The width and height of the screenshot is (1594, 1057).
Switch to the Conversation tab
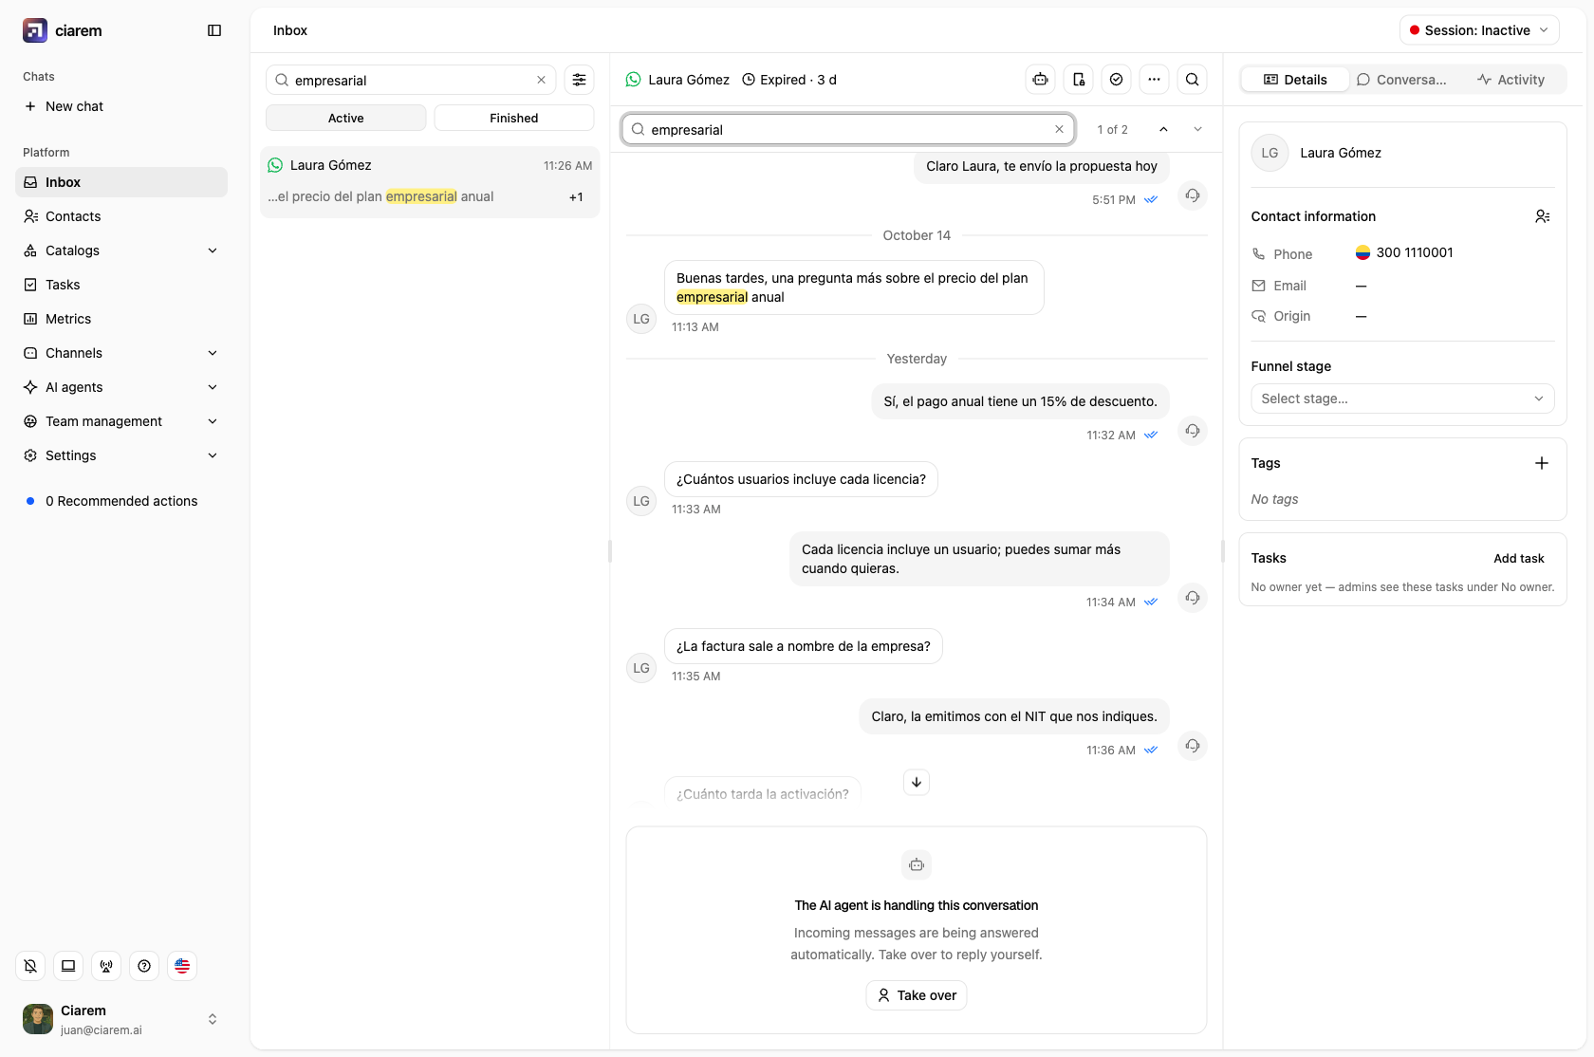(1401, 80)
